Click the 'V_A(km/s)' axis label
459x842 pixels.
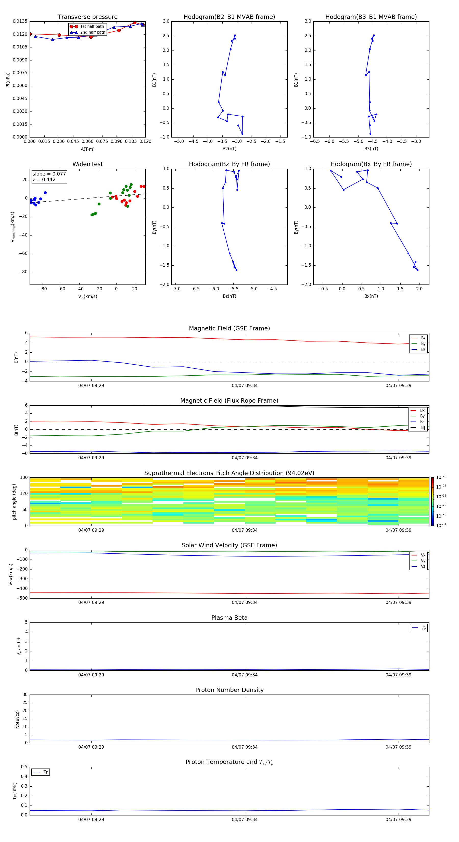(x=87, y=296)
